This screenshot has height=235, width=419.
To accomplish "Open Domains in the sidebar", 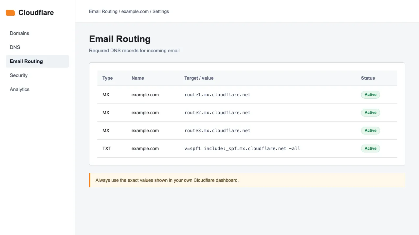I will pos(37,33).
